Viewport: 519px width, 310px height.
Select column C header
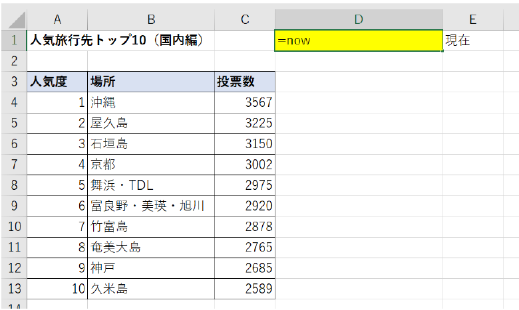[244, 19]
